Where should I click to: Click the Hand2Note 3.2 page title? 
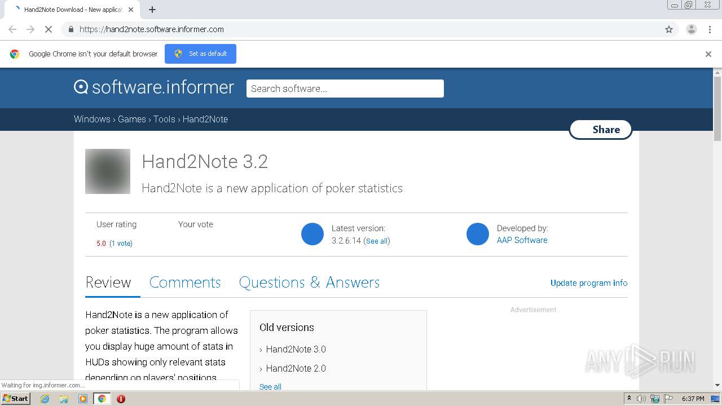tap(205, 162)
